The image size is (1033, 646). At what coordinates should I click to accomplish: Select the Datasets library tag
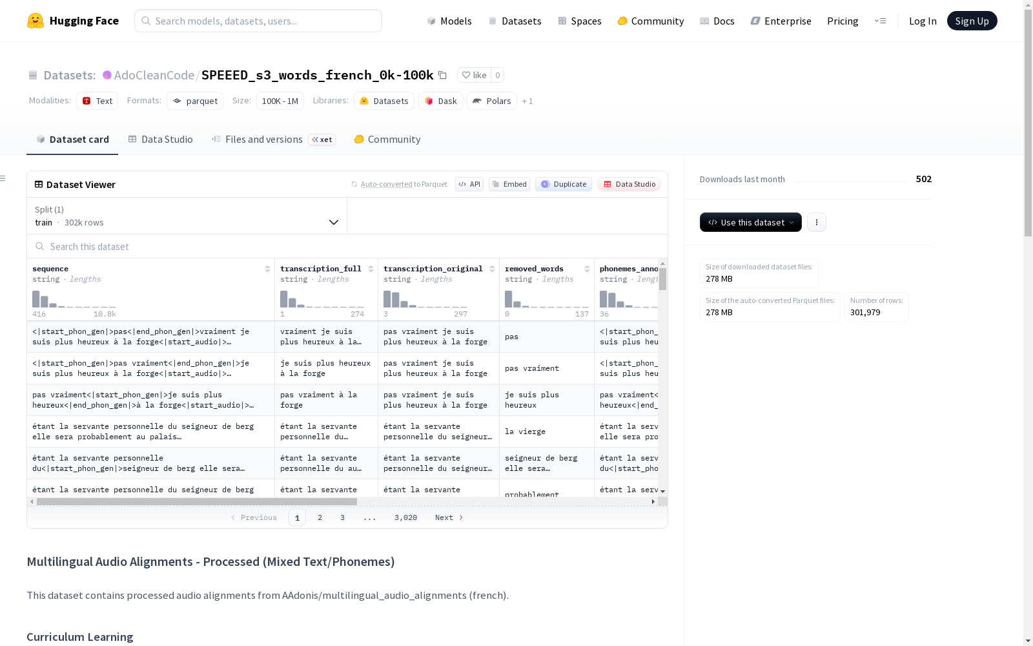coord(384,101)
